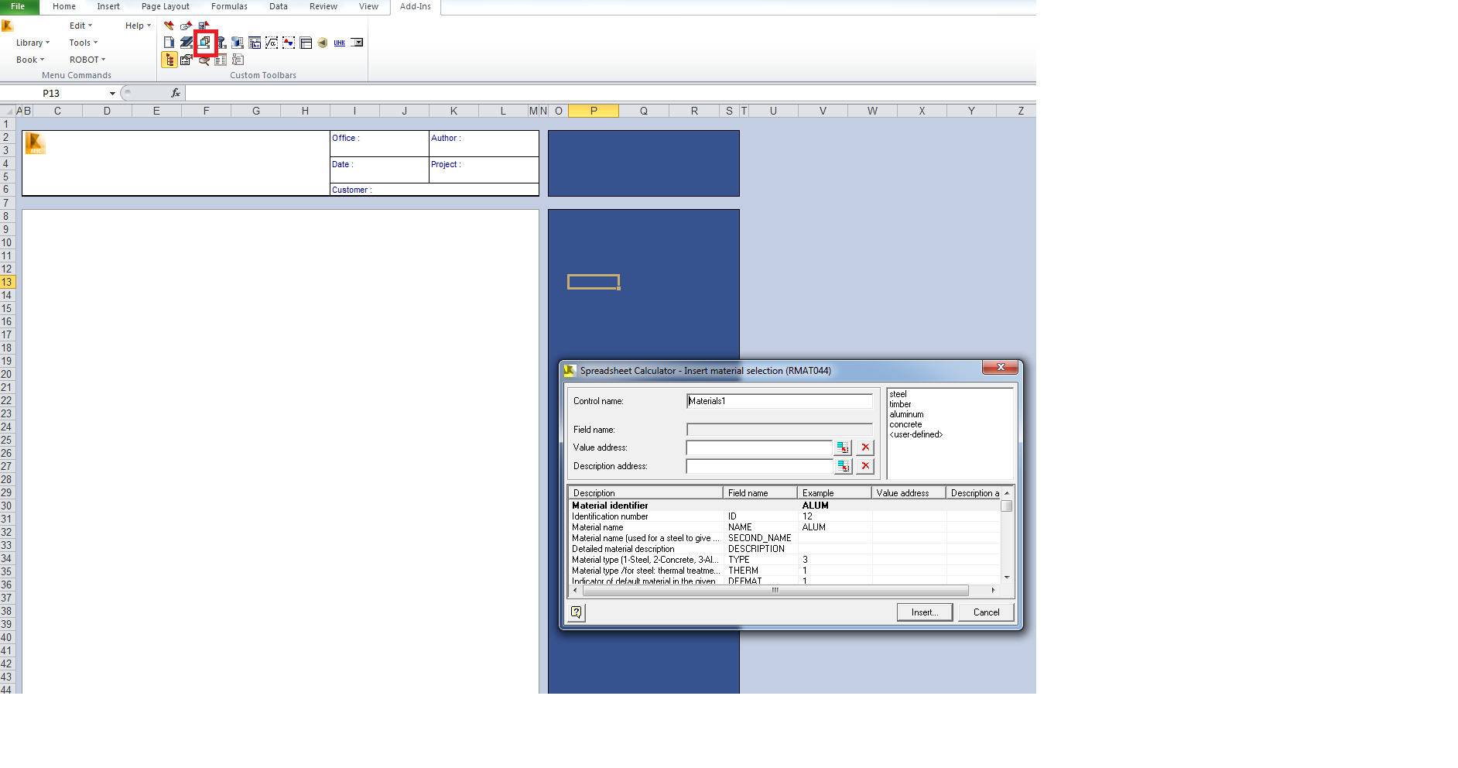
Task: Click the person with list icon
Action: coord(238,60)
